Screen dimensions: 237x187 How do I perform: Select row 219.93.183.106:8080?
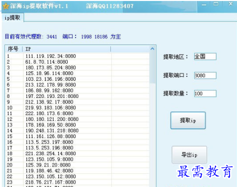pos(78,108)
